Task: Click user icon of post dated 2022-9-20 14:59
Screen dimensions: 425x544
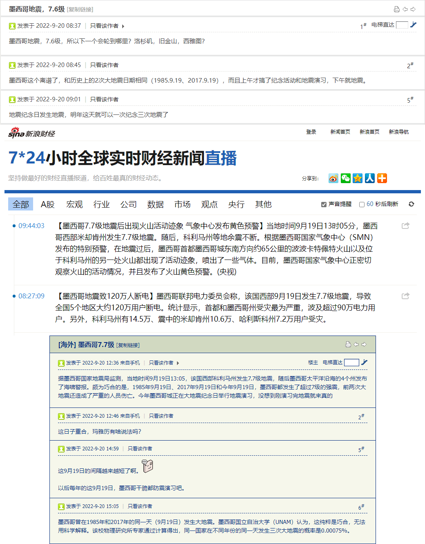Action: 61,449
